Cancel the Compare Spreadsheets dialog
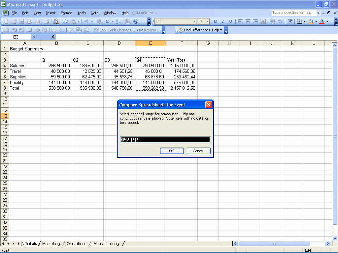This screenshot has height=253, width=338. (198, 151)
